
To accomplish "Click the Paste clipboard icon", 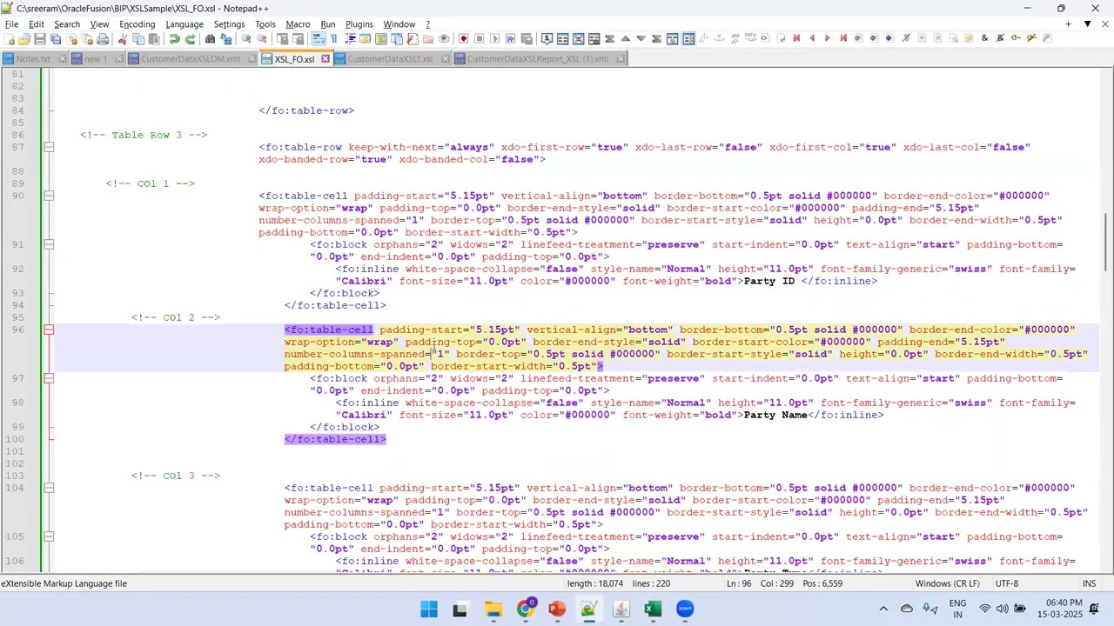I will (x=154, y=38).
